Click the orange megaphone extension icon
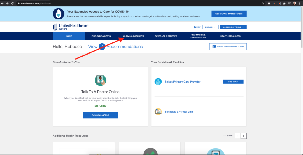Screen dimensions: 303x155 coord(279,4)
